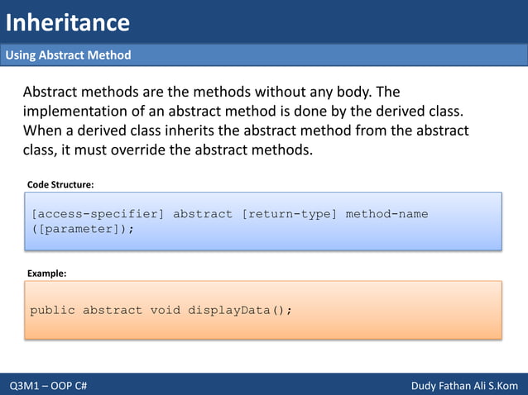This screenshot has height=395, width=528.
Task: Click the Dudy Fathan Ali S.Kom author name
Action: coord(465,386)
